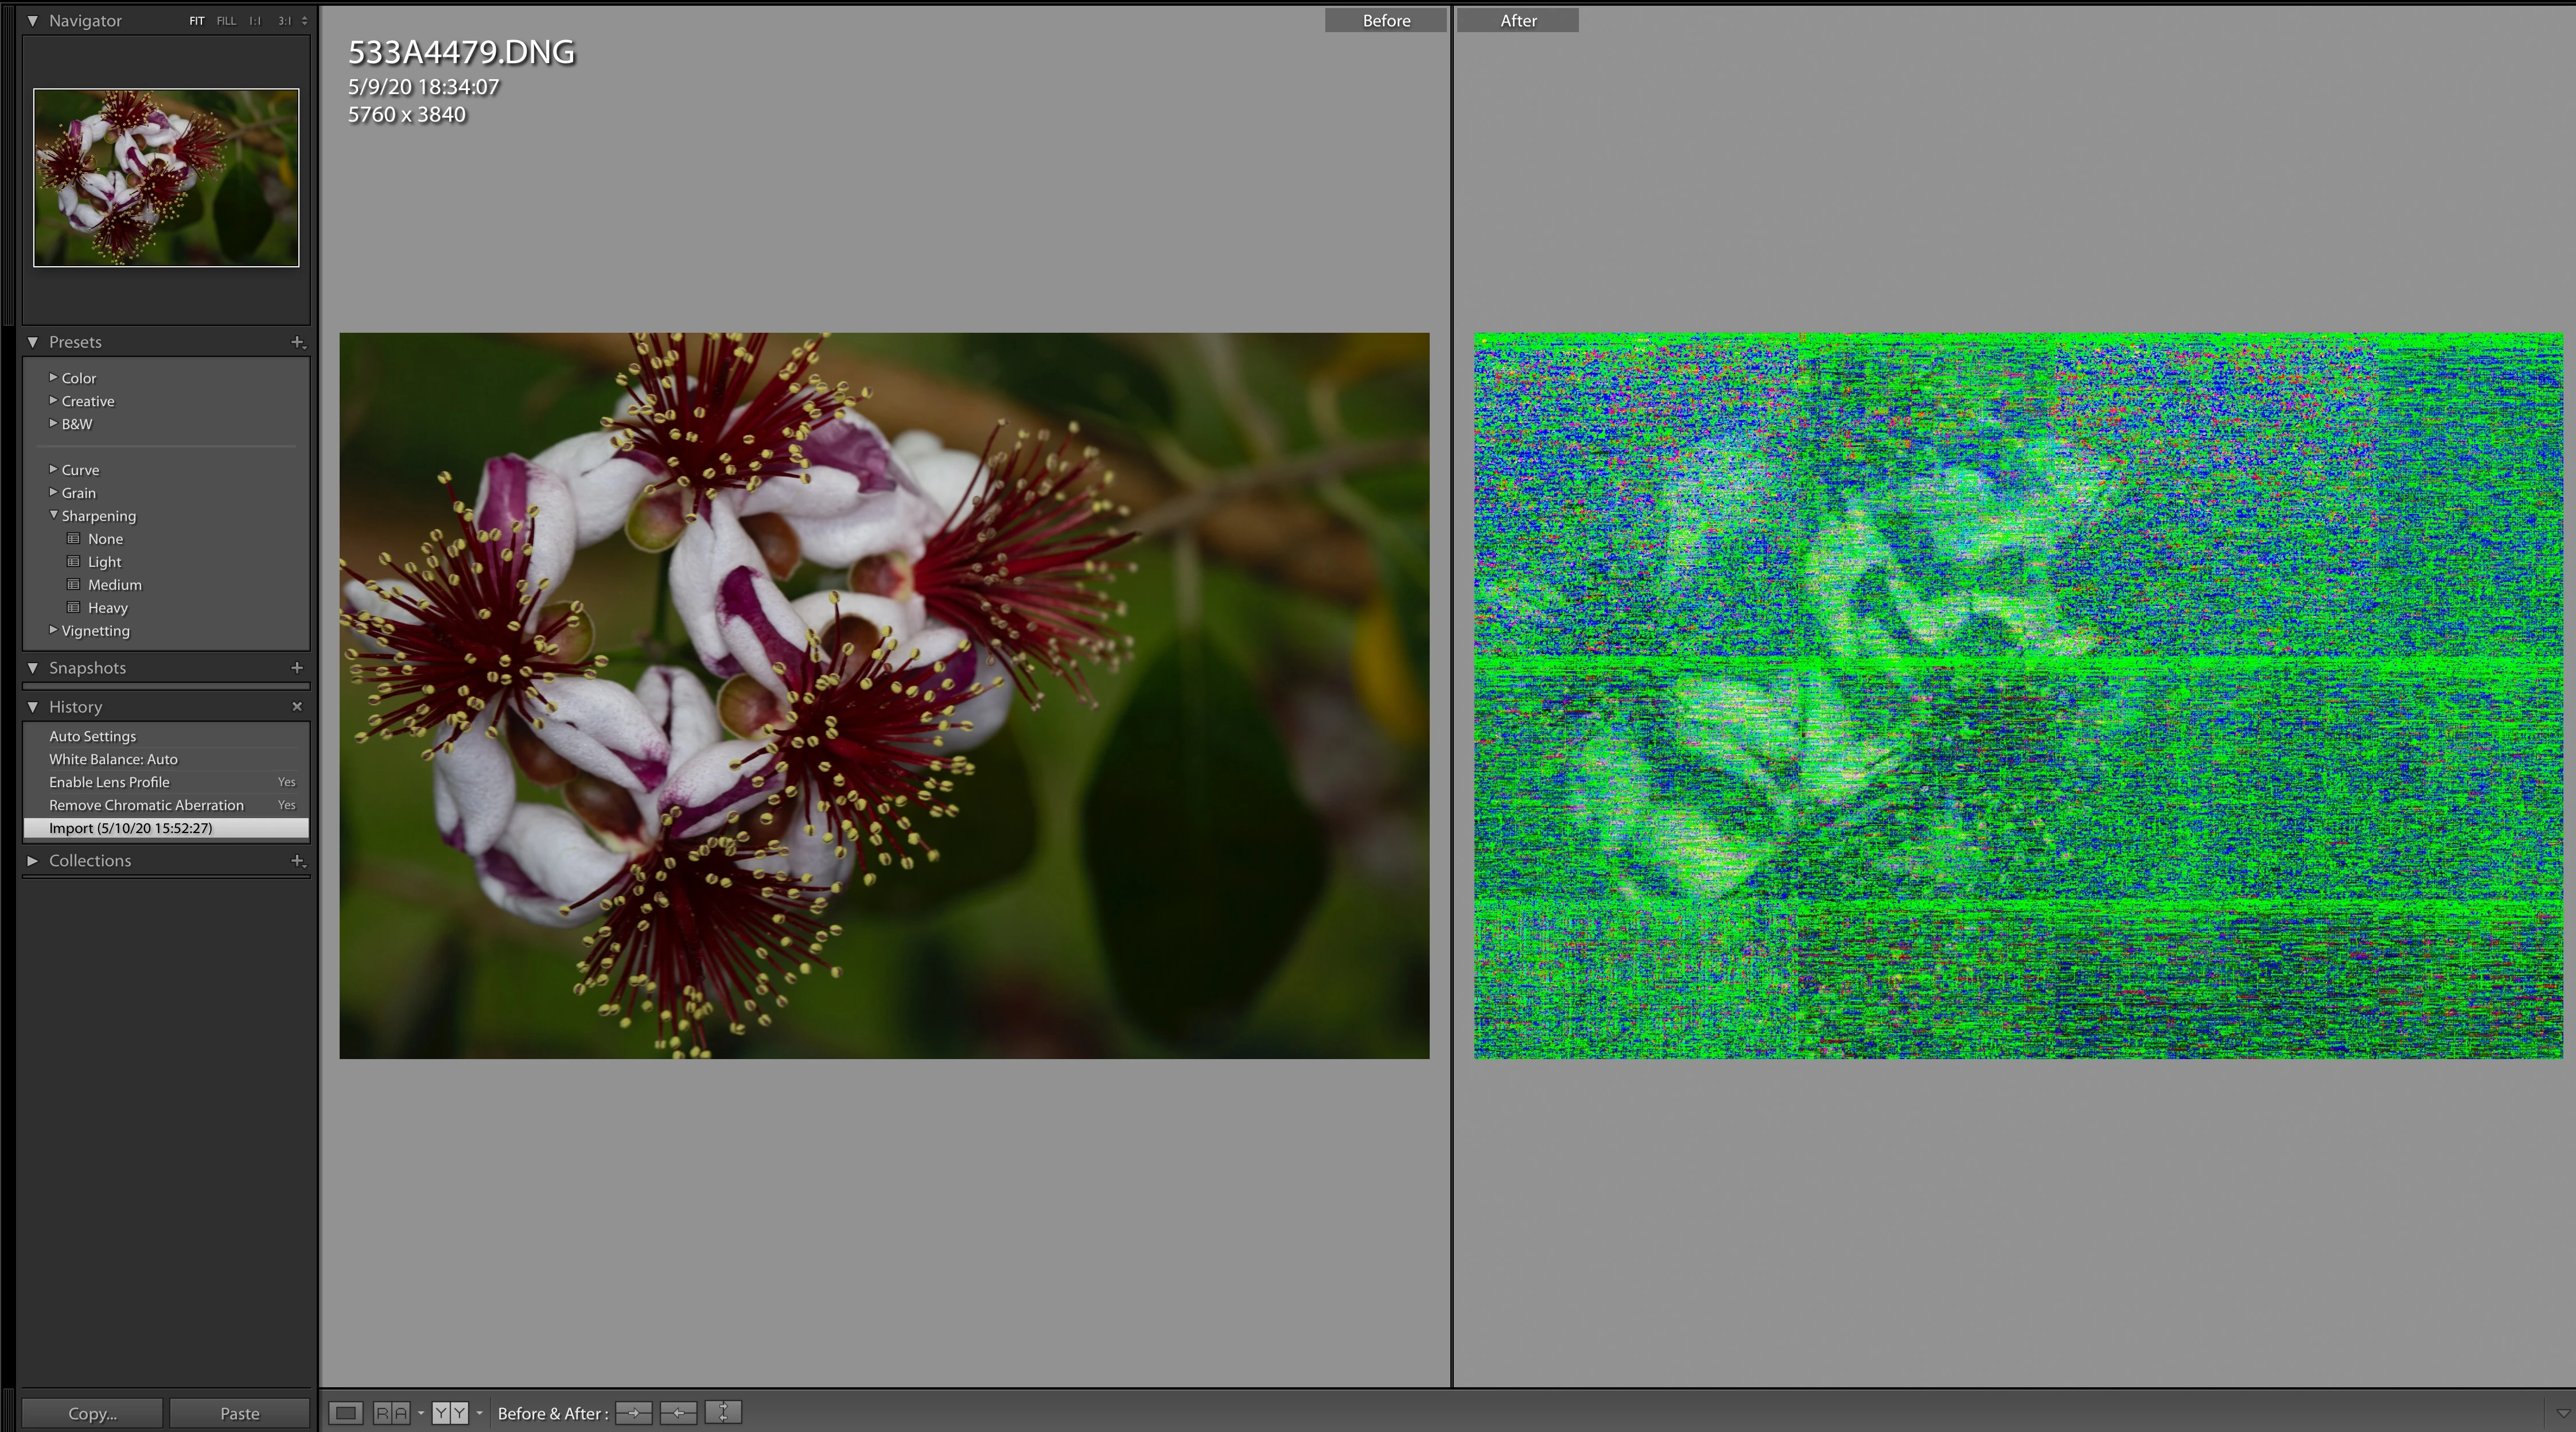The height and width of the screenshot is (1432, 2576).
Task: Click the Copy... button
Action: tap(92, 1413)
